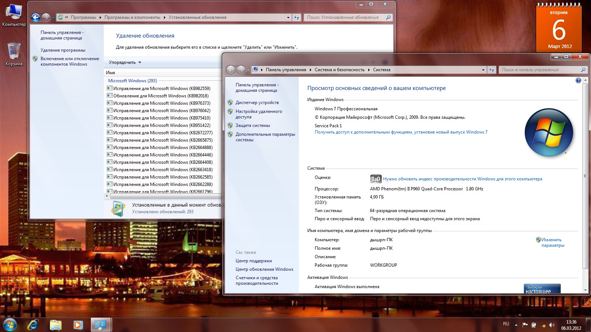Viewport: 591px width, 332px height.
Task: Click the power plug tray icon
Action: point(534,325)
